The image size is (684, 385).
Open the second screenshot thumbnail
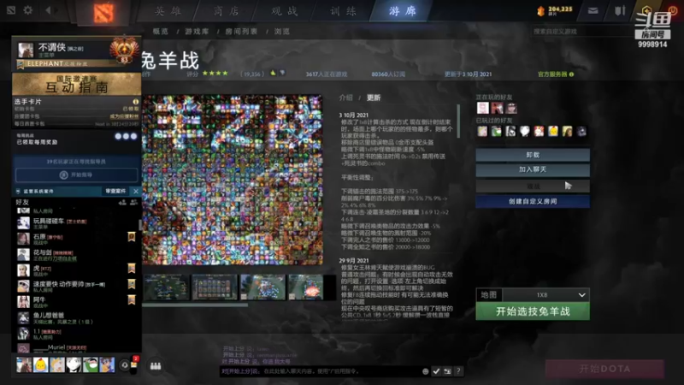pyautogui.click(x=215, y=287)
